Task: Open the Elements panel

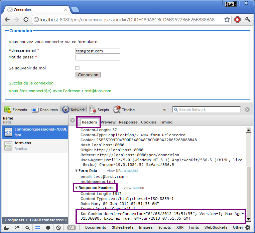Action: coord(16,110)
